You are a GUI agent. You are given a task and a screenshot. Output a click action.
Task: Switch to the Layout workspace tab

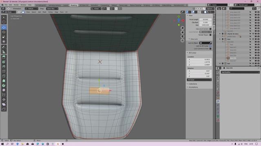tap(66, 5)
